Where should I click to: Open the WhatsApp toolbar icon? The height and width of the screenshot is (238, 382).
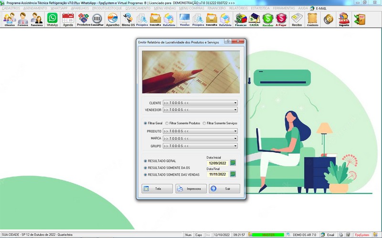coord(52,19)
